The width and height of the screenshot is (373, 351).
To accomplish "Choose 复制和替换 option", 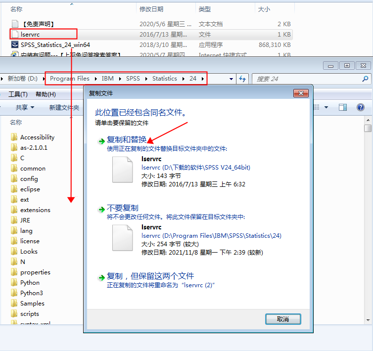I will [x=127, y=139].
